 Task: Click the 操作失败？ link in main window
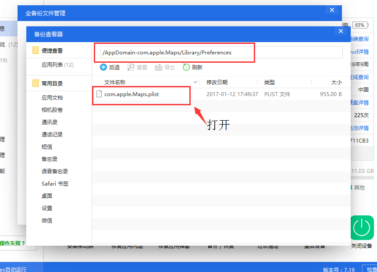[13, 243]
